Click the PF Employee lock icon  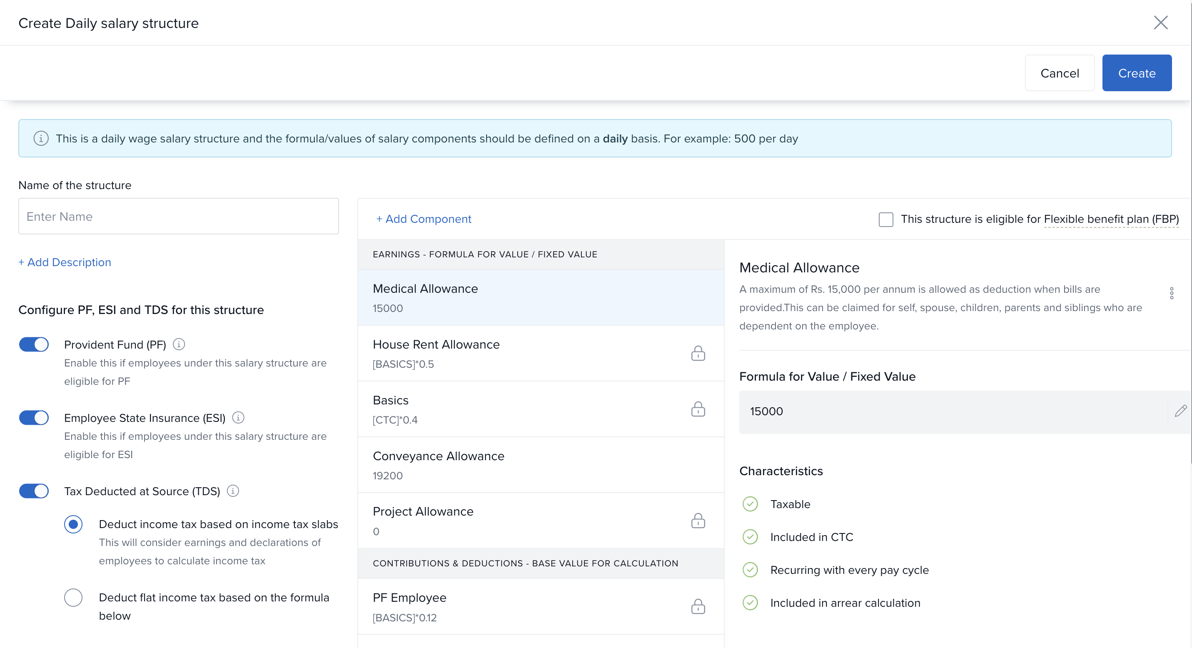point(698,606)
